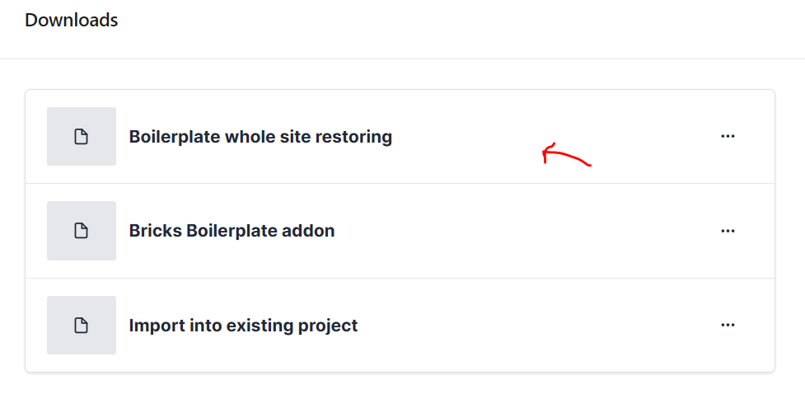The image size is (805, 399).
Task: Click the divider above the Import into existing project row
Action: (400, 279)
